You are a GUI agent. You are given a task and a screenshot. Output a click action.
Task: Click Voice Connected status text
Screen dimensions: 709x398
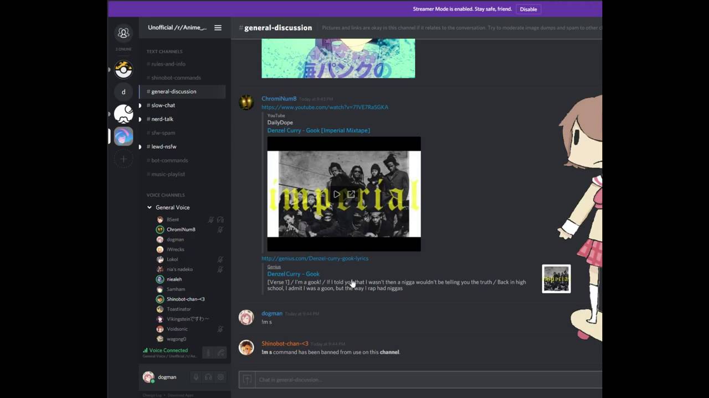168,350
